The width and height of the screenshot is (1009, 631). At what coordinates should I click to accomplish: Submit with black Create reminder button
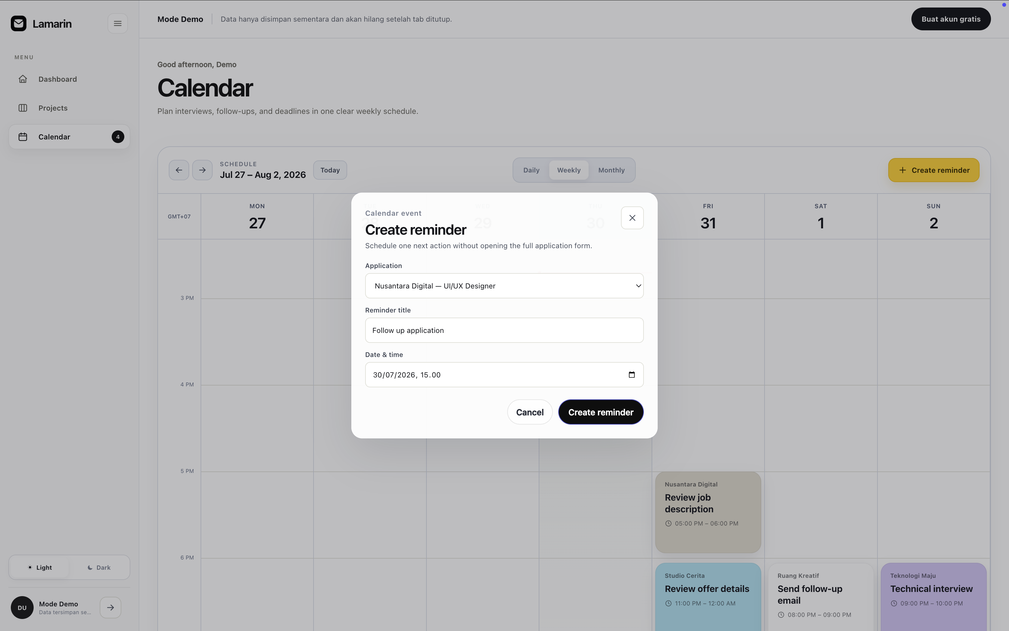601,412
